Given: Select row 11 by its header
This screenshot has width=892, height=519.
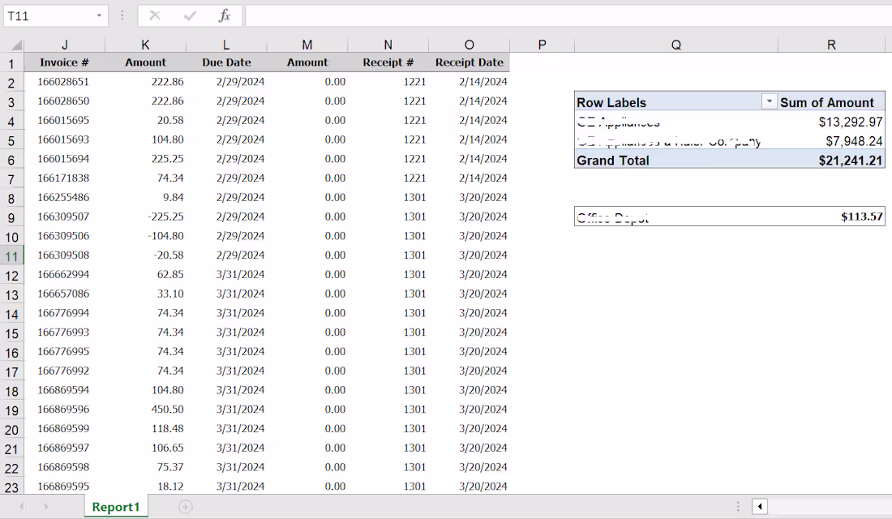Looking at the screenshot, I should coord(12,255).
